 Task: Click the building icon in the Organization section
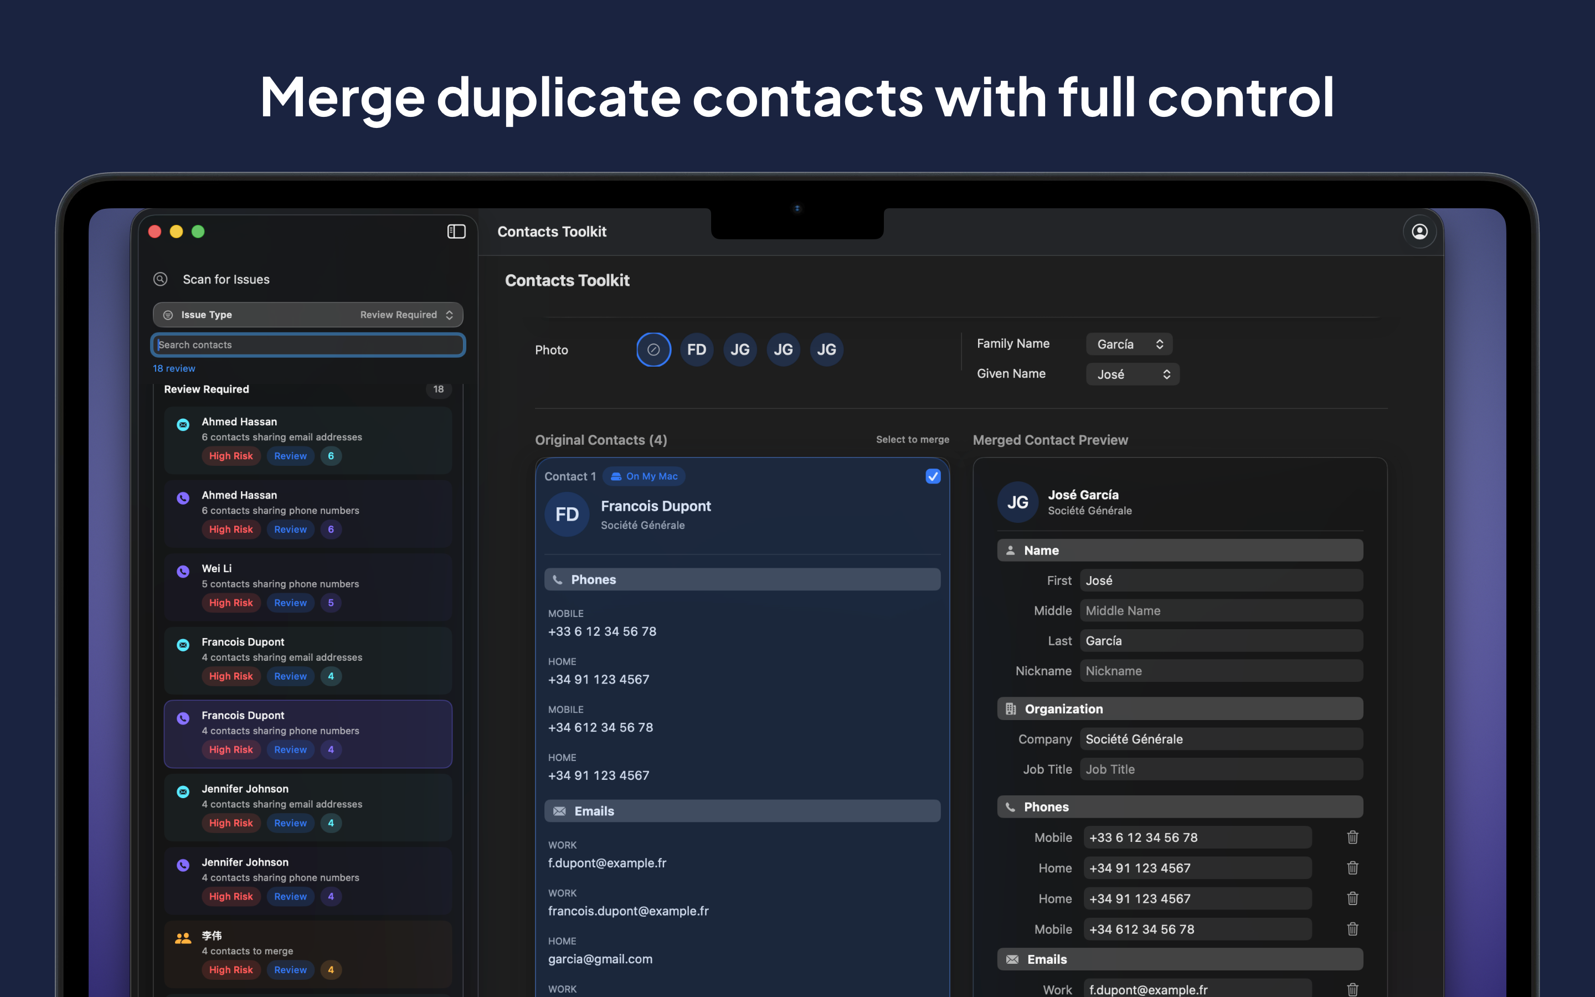tap(1010, 708)
